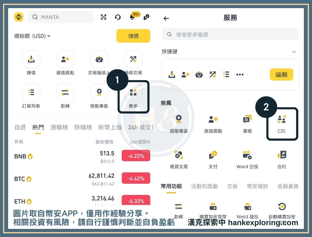
Task: Go back with the arrow on 服務 page
Action: click(x=166, y=18)
